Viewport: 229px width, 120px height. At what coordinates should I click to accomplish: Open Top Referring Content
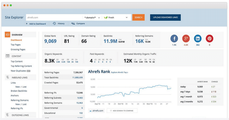[21, 66]
